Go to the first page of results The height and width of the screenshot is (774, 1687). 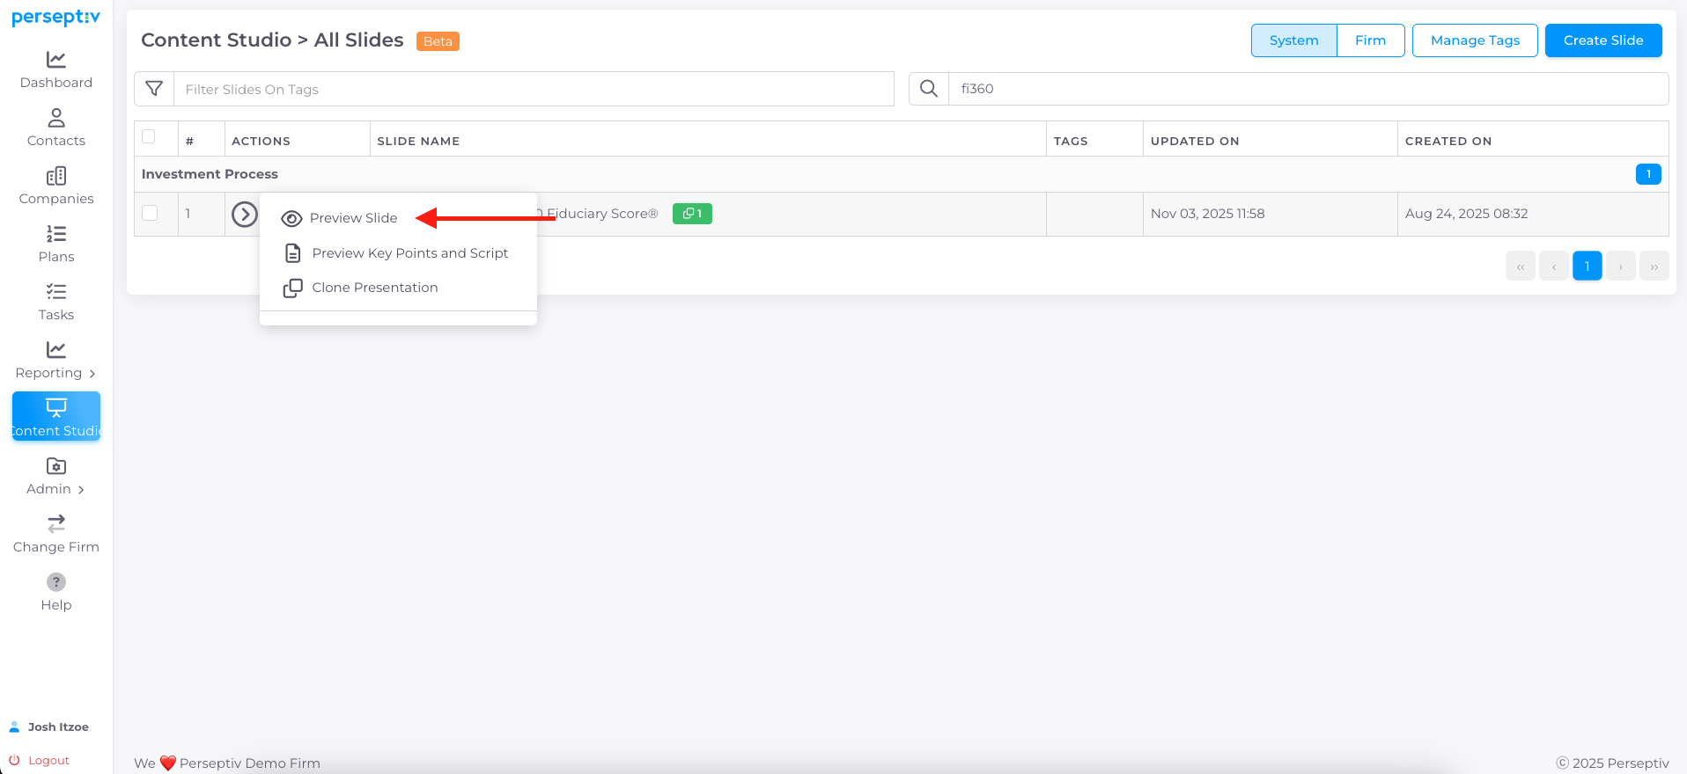tap(1521, 266)
